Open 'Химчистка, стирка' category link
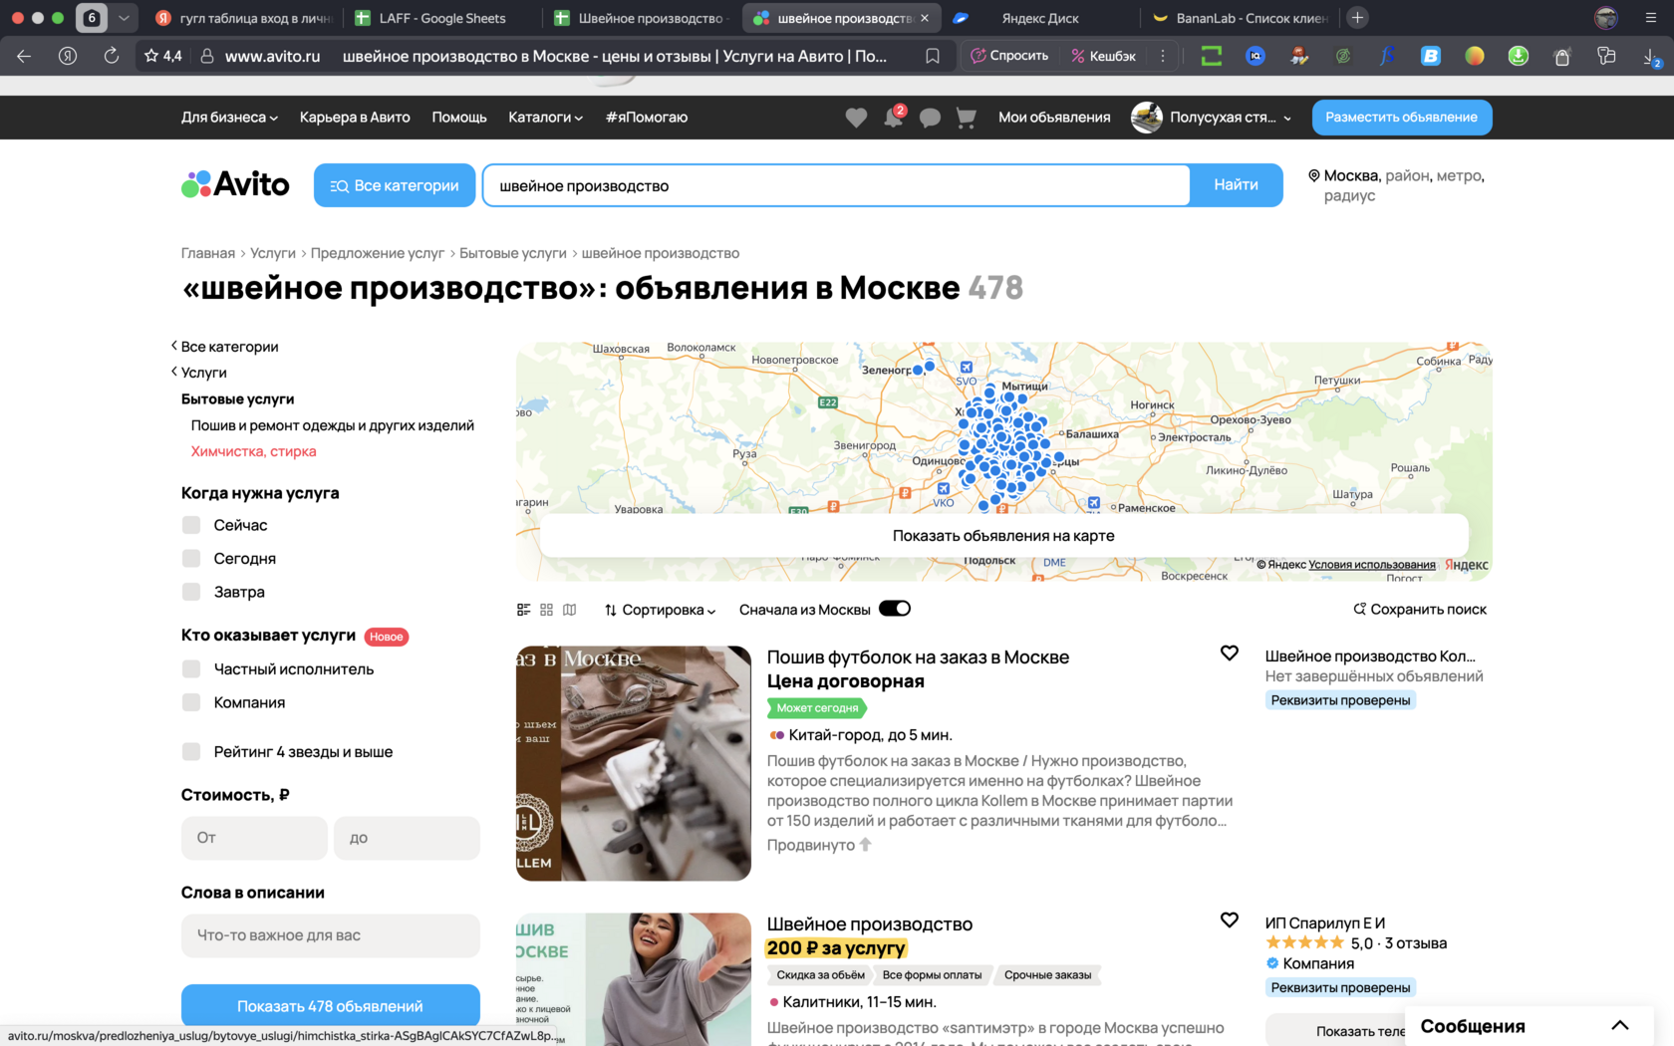This screenshot has height=1046, width=1674. pos(253,451)
